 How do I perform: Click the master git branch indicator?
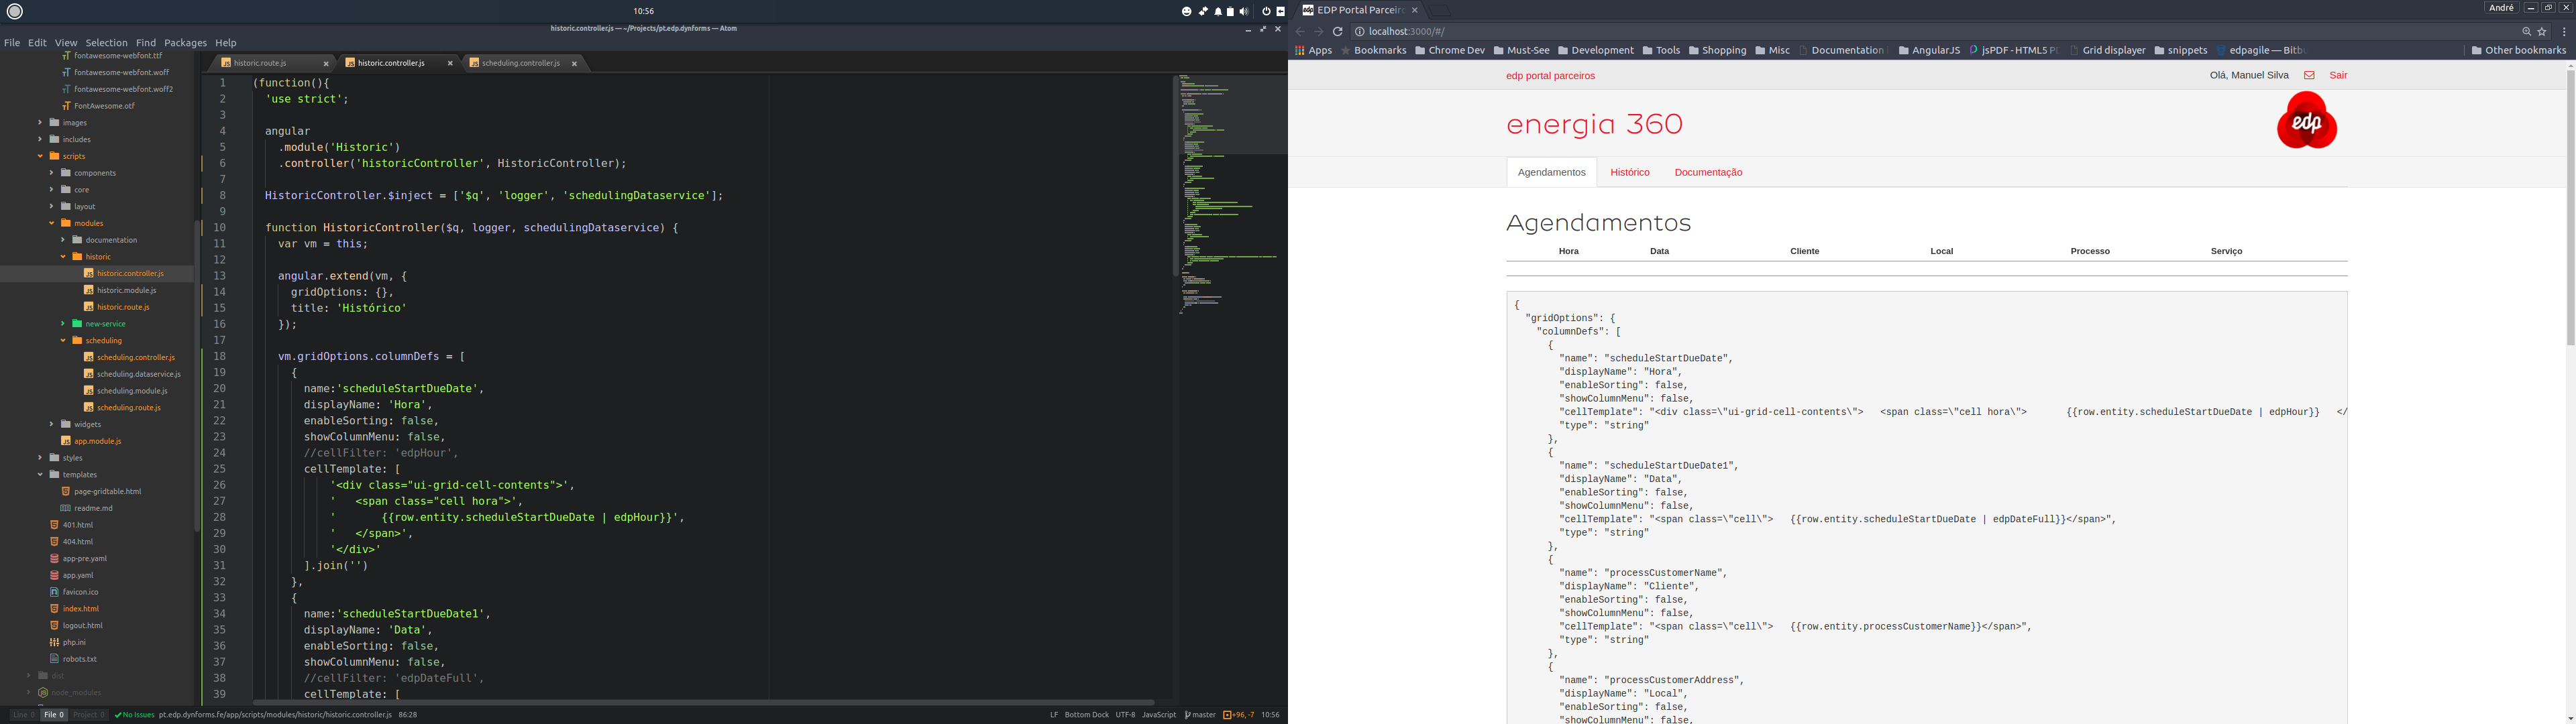[1200, 715]
